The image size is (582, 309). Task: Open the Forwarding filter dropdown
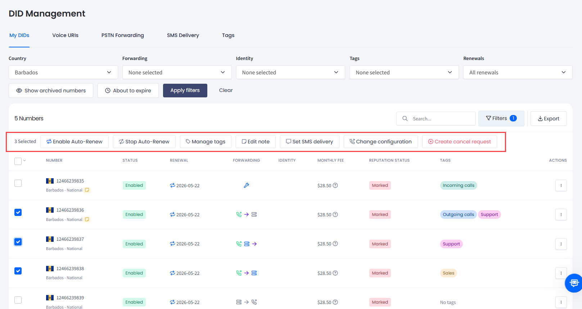click(x=177, y=72)
